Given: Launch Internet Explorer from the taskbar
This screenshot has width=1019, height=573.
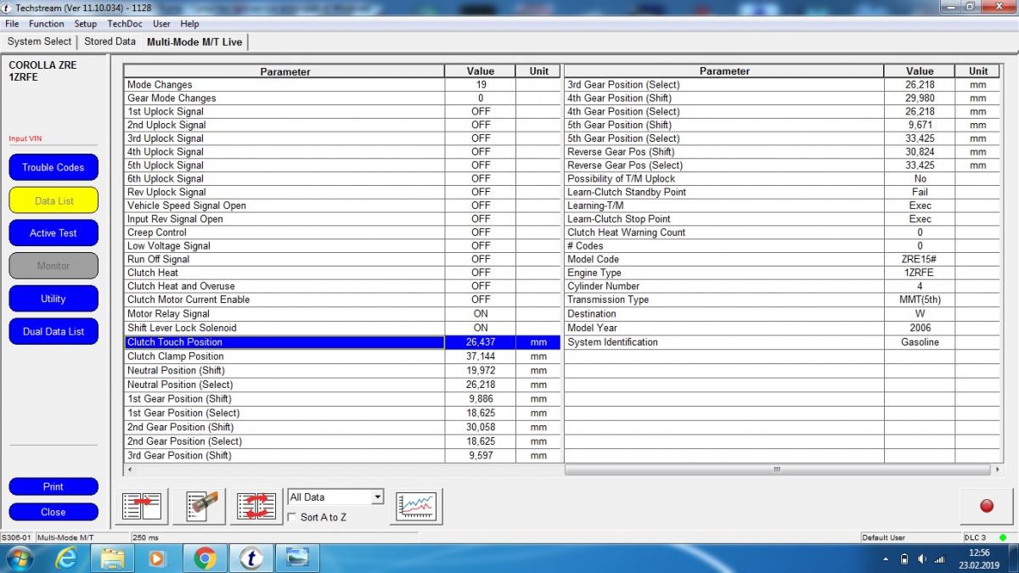Looking at the screenshot, I should (66, 559).
